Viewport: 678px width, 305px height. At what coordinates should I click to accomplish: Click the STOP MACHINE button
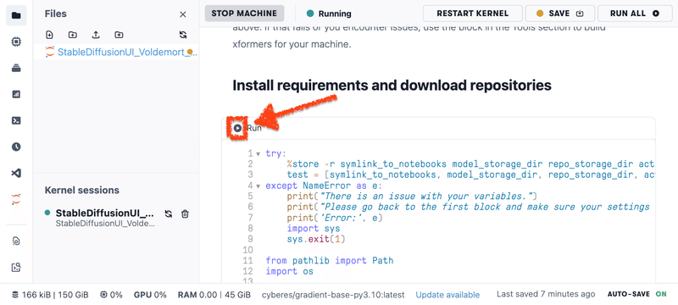pos(244,14)
